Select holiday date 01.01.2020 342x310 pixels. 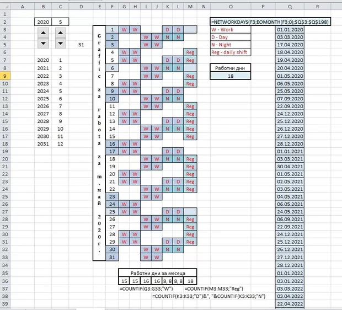pos(290,30)
